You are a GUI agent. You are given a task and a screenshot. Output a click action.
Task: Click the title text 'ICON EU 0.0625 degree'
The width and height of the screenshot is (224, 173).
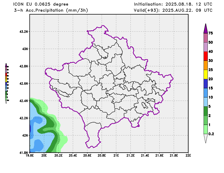click(41, 4)
